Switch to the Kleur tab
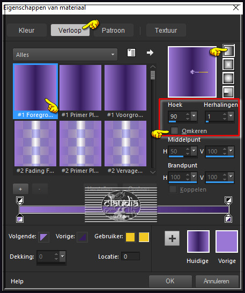245x293 pixels. coord(26,30)
